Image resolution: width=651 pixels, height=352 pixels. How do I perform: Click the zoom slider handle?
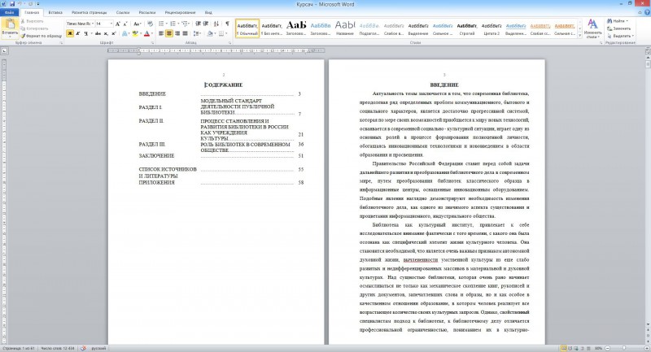pos(624,348)
